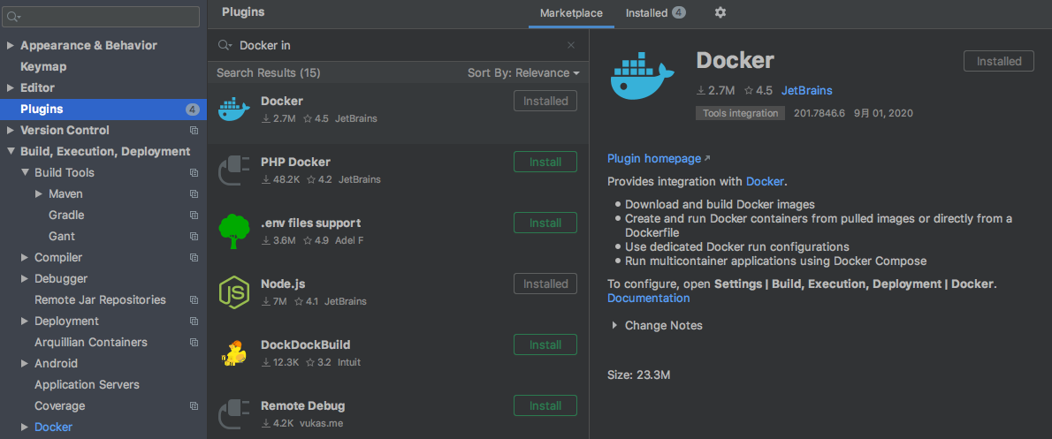Click the Tools integration tag
1052x439 pixels.
tap(740, 113)
